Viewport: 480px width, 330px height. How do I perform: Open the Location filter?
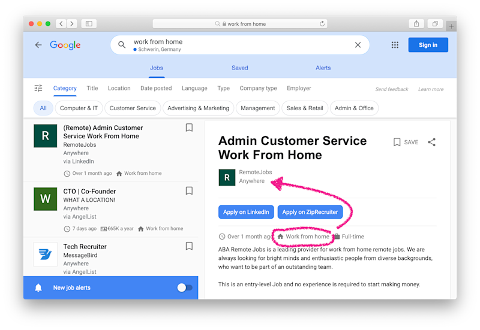[119, 88]
